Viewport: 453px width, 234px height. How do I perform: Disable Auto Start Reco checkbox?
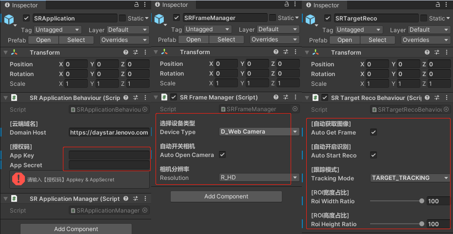pyautogui.click(x=374, y=155)
